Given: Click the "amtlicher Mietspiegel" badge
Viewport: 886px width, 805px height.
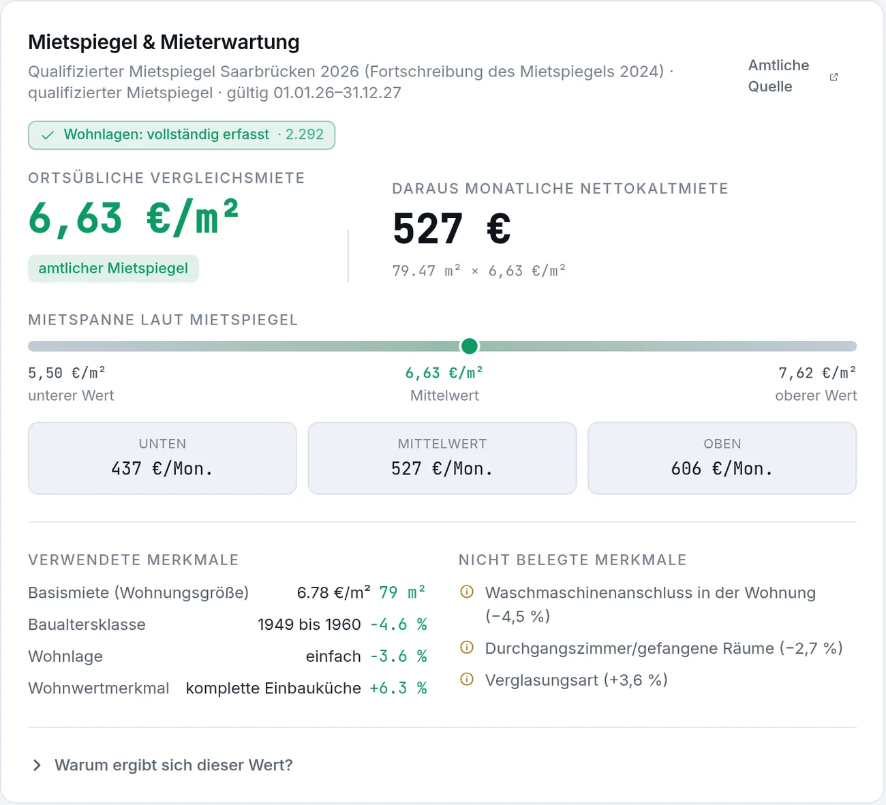Looking at the screenshot, I should click(x=113, y=269).
